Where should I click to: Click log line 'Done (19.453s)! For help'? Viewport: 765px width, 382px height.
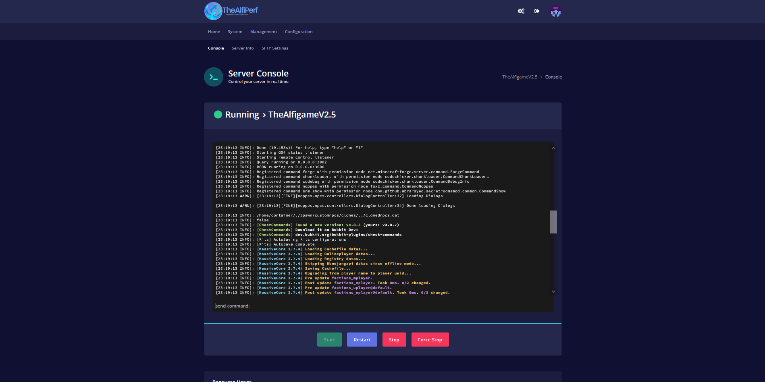click(x=289, y=148)
